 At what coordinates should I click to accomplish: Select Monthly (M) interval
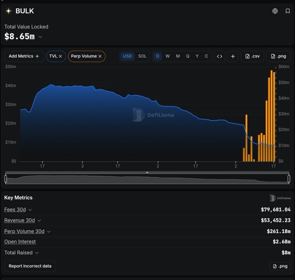point(178,56)
